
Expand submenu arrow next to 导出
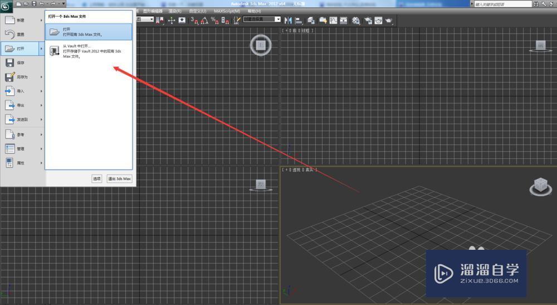(41, 105)
